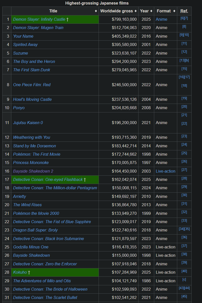This screenshot has height=303, width=202.
Task: Open reference [12] for Suzume
Action: (x=184, y=52)
